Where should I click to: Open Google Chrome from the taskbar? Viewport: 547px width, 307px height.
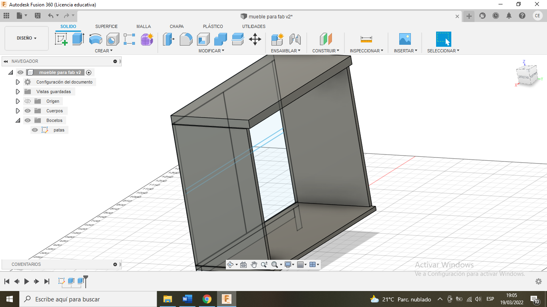click(x=207, y=299)
